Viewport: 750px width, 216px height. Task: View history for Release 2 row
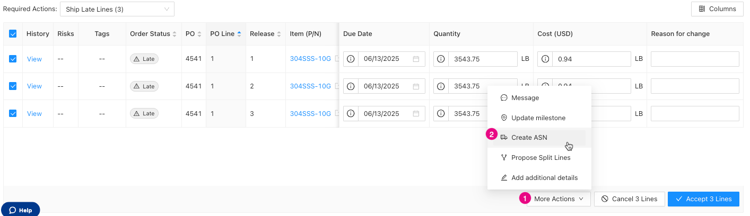(x=34, y=86)
